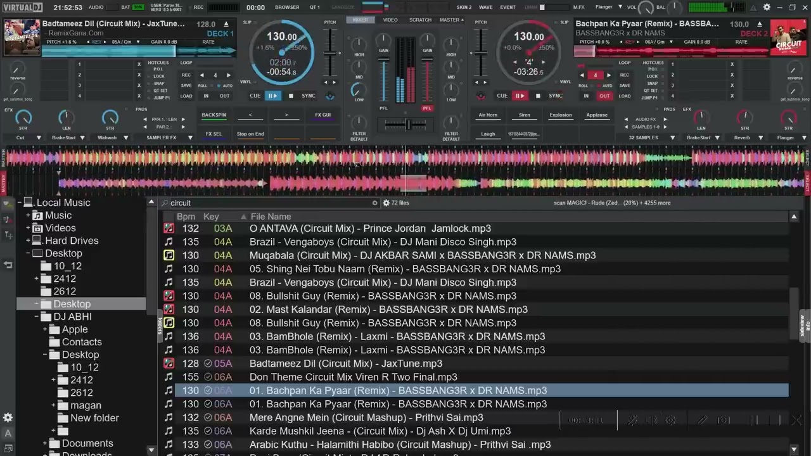Click the Stop on End pad

point(250,134)
